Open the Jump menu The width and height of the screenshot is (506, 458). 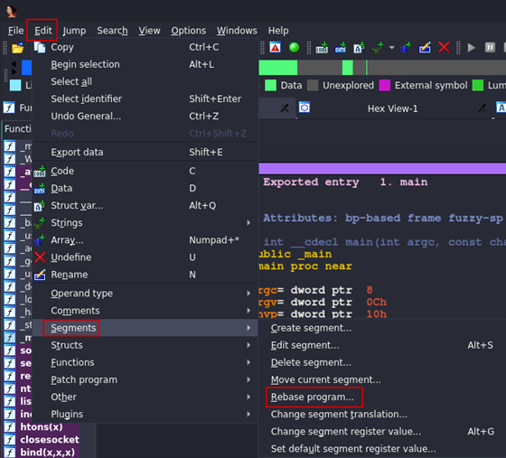(74, 31)
